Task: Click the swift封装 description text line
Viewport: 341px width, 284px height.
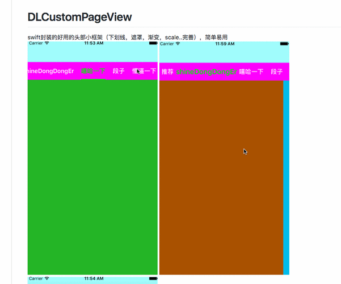Action: click(128, 37)
